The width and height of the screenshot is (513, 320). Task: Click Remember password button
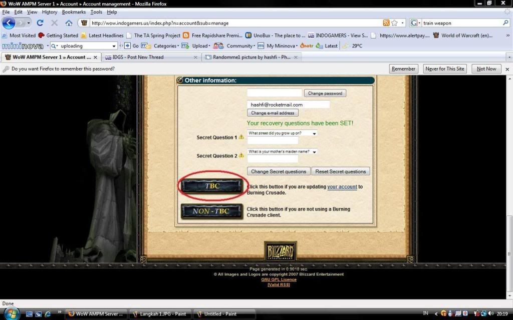click(403, 69)
